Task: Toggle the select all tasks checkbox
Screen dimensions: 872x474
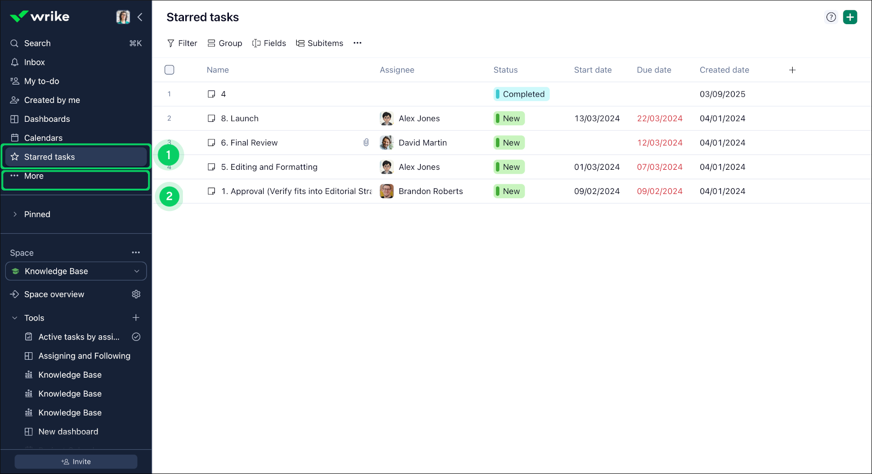Action: [x=169, y=70]
